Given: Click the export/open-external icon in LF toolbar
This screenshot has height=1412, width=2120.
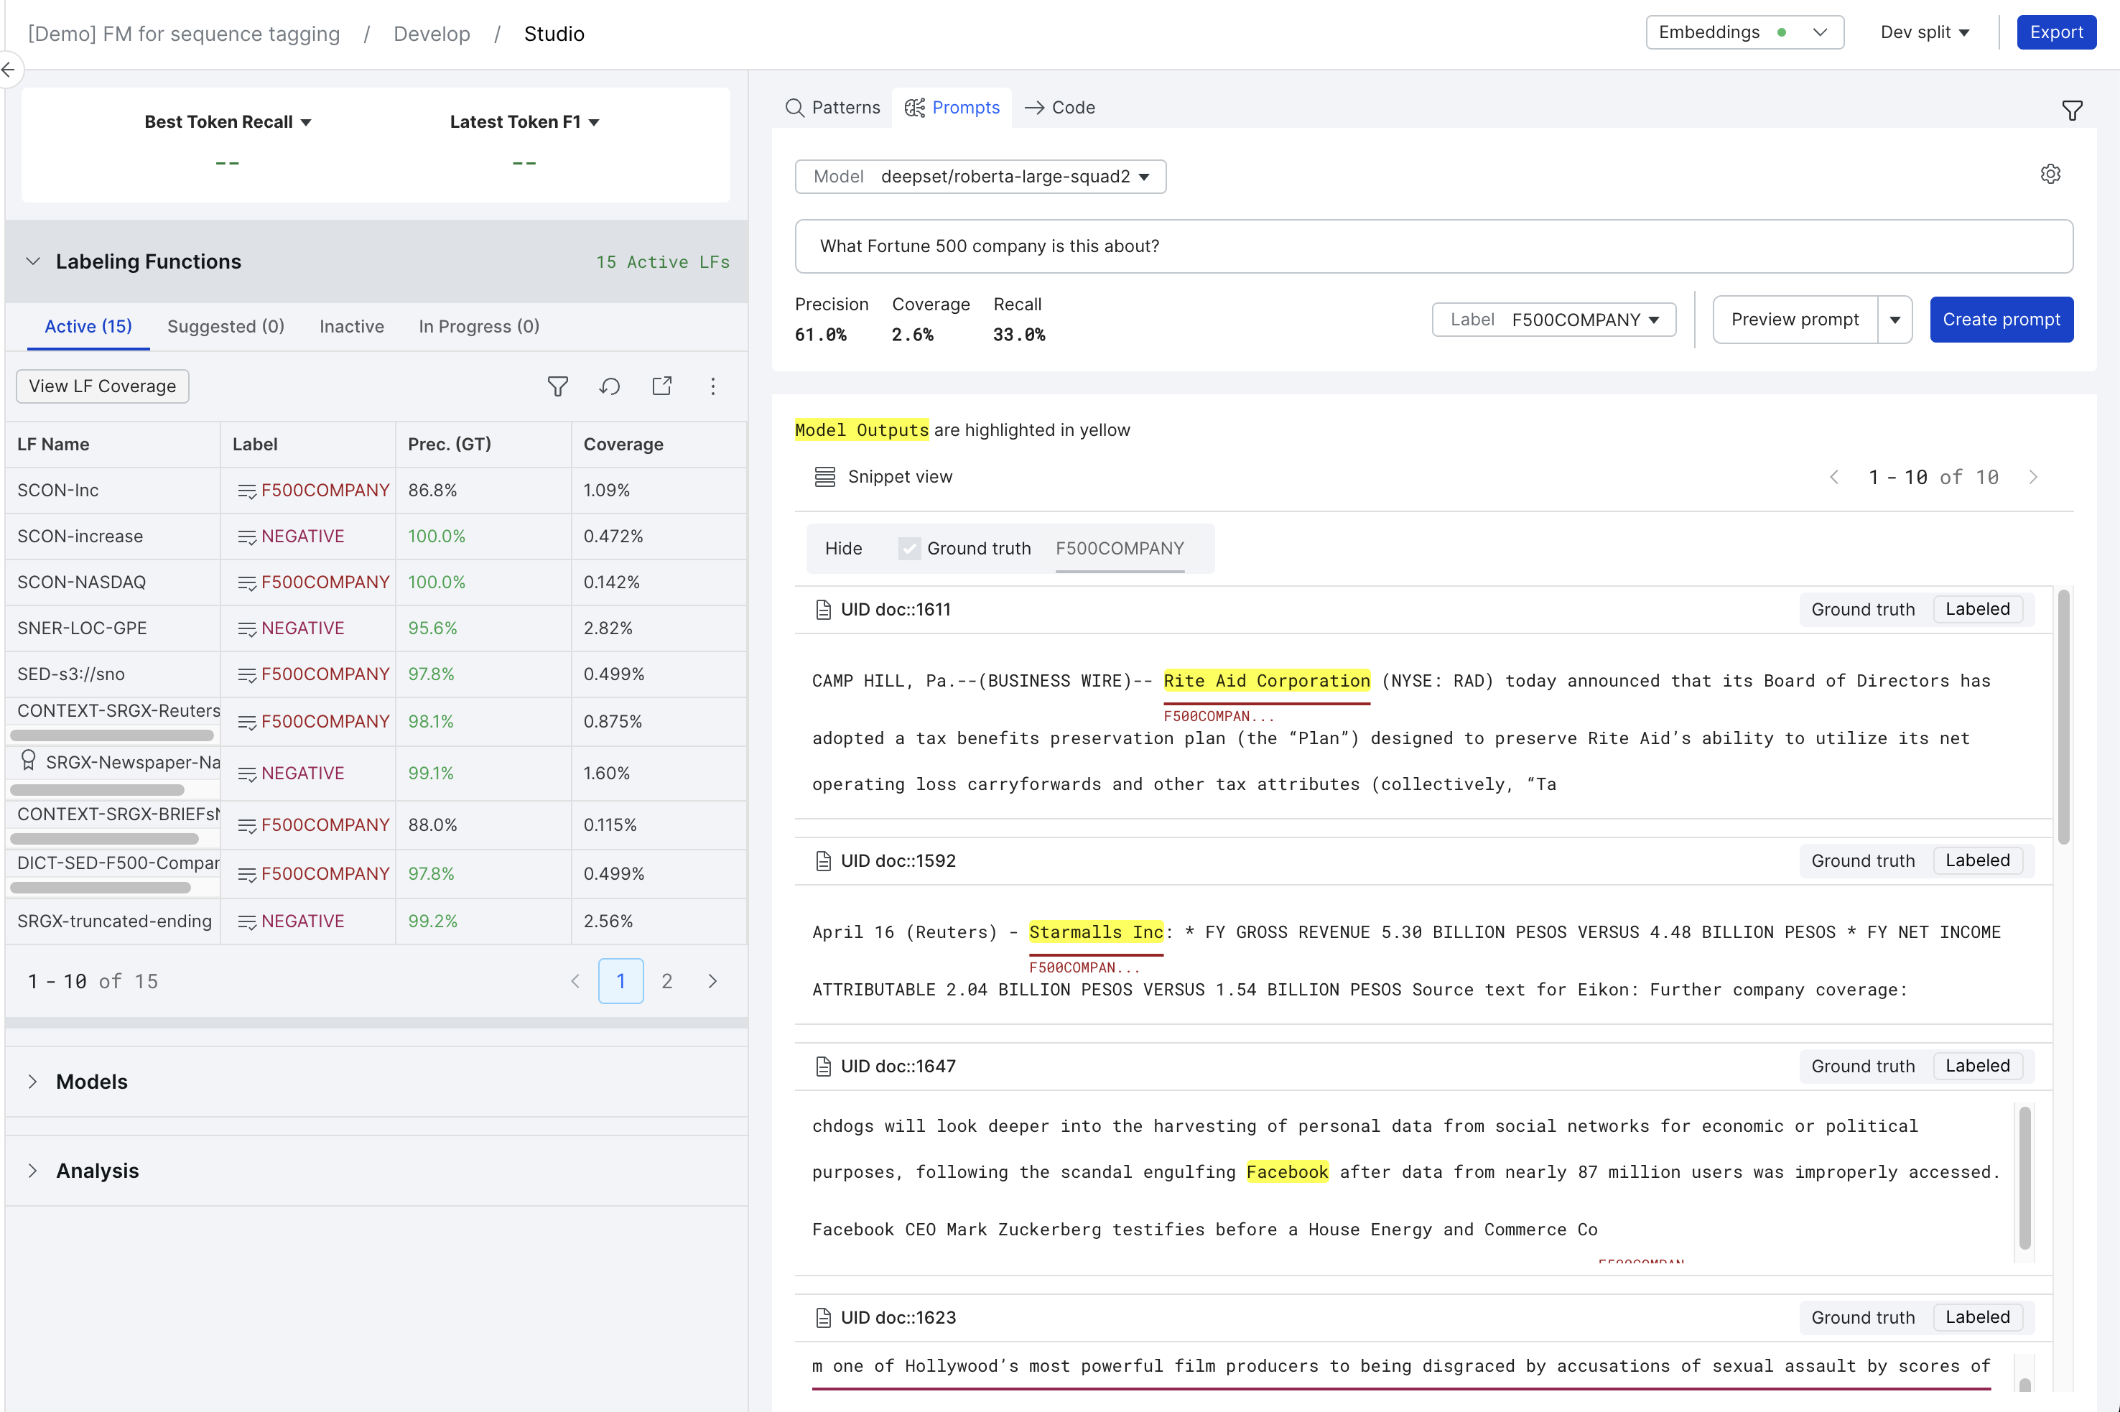Looking at the screenshot, I should pyautogui.click(x=661, y=386).
